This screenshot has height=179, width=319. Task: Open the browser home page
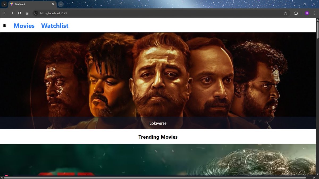coord(27,13)
